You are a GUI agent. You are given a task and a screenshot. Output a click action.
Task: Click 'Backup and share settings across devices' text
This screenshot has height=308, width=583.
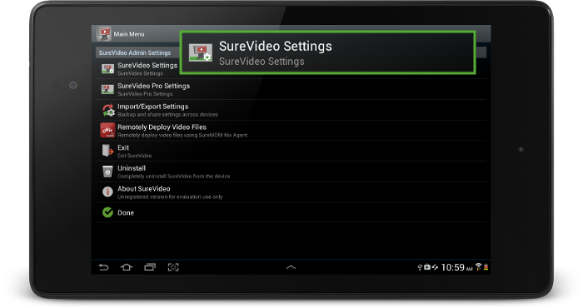click(167, 114)
